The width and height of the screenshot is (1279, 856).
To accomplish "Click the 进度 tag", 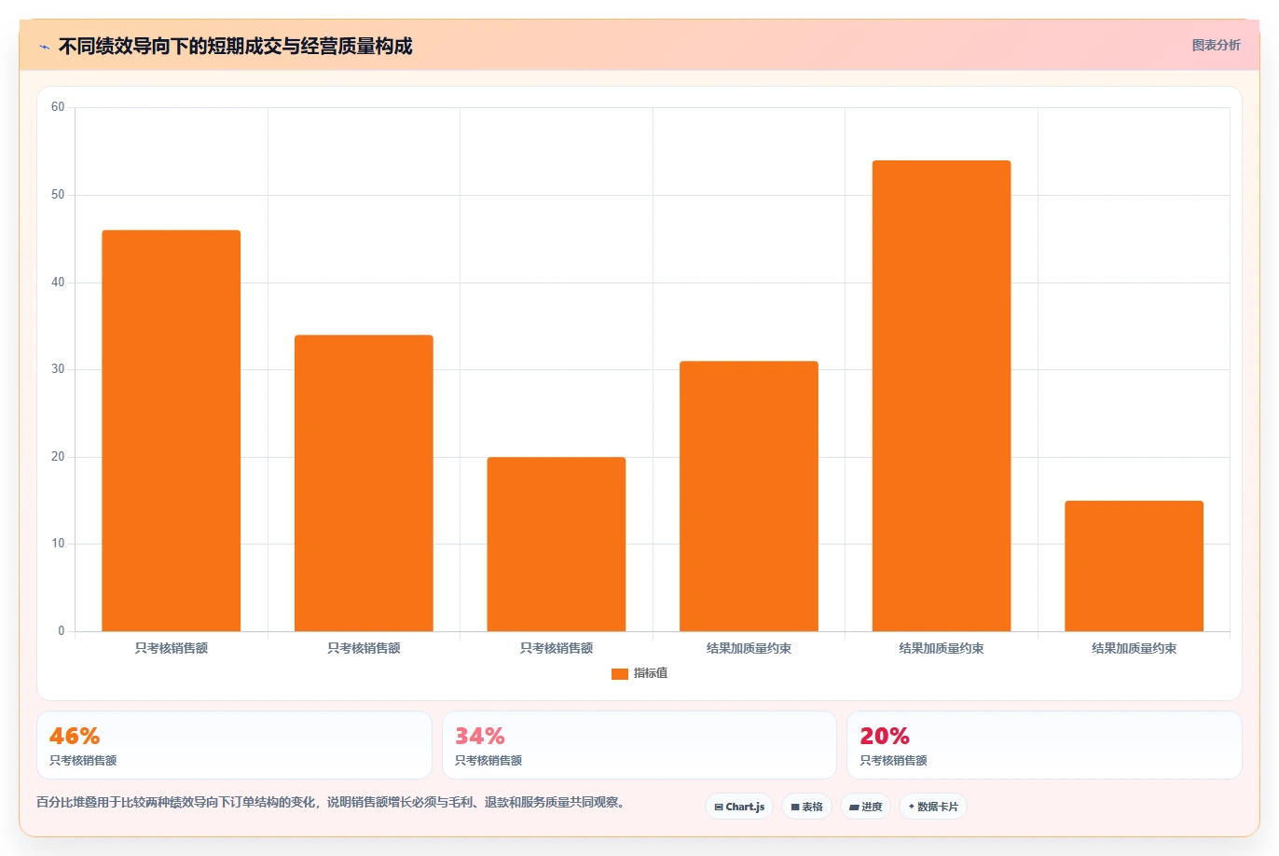I will coord(865,807).
